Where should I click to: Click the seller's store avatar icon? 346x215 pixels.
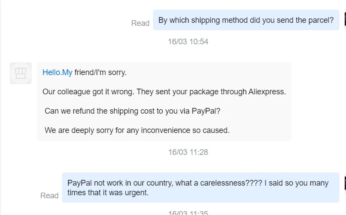click(21, 73)
